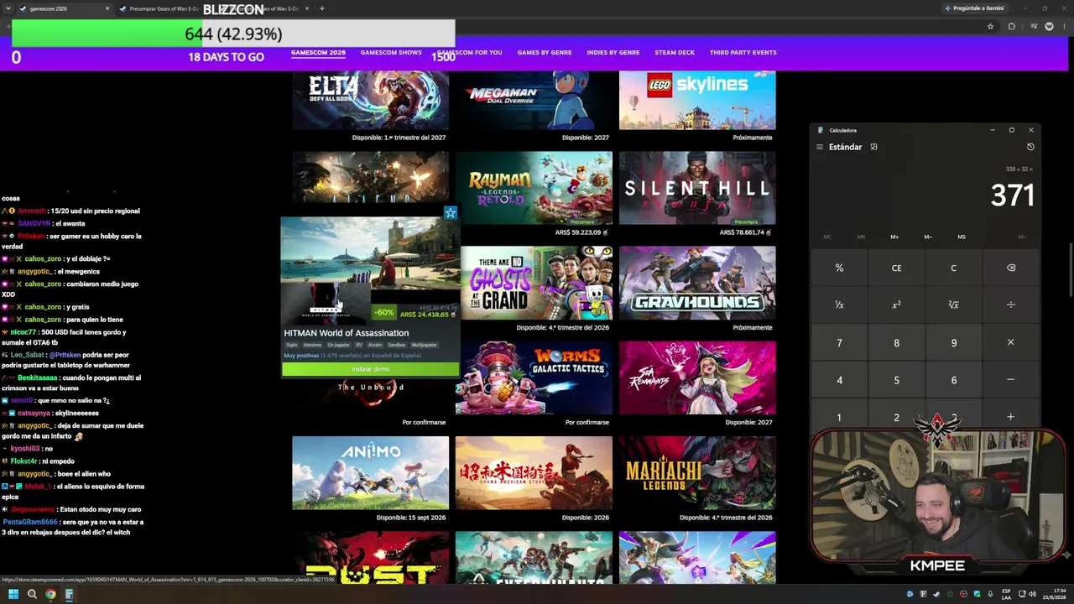Viewport: 1074px width, 604px height.
Task: Open the Worms Galactic Tactics game card
Action: pyautogui.click(x=534, y=377)
